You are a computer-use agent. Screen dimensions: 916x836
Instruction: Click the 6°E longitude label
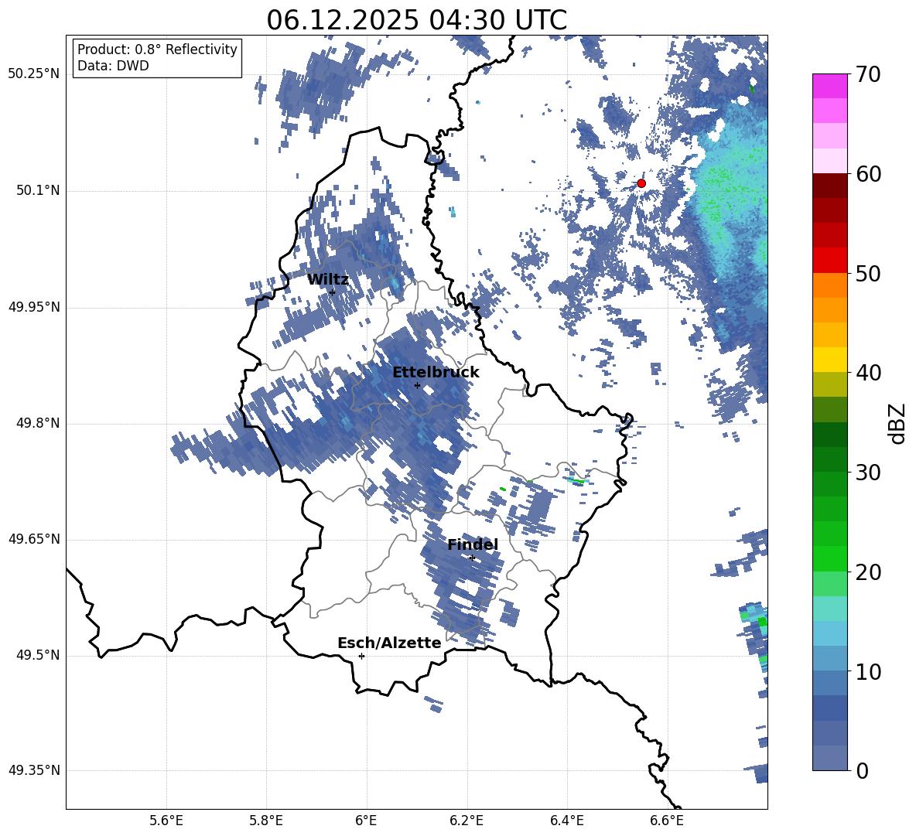(x=366, y=821)
